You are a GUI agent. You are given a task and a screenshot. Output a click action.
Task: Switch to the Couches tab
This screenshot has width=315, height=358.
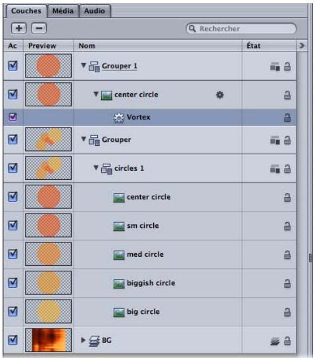26,11
